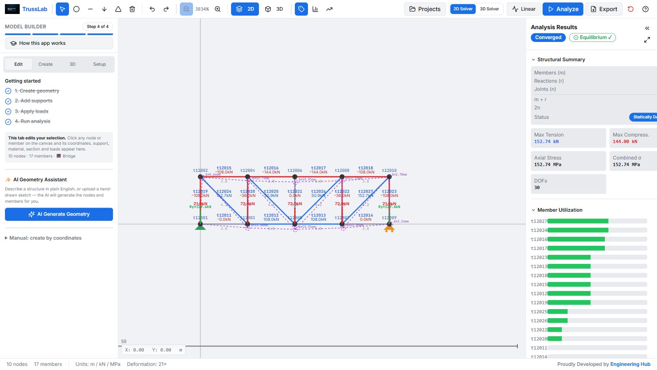The image size is (657, 370).
Task: Select the pointer selection tool
Action: pyautogui.click(x=62, y=9)
